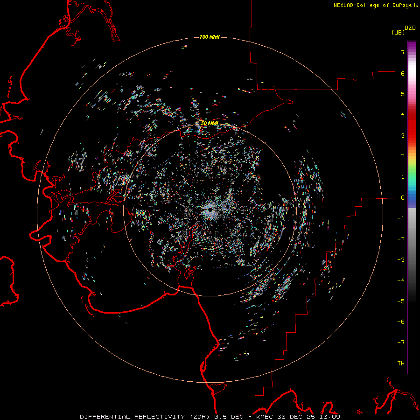The image size is (420, 420).
Task: Click the -6 value on the color scale
Action: coord(401,322)
